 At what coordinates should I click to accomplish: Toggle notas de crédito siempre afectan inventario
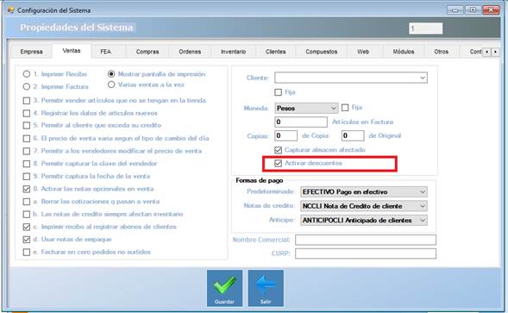[x=27, y=215]
